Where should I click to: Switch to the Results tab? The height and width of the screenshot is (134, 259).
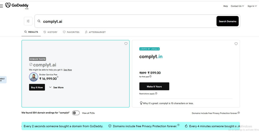pos(31,32)
